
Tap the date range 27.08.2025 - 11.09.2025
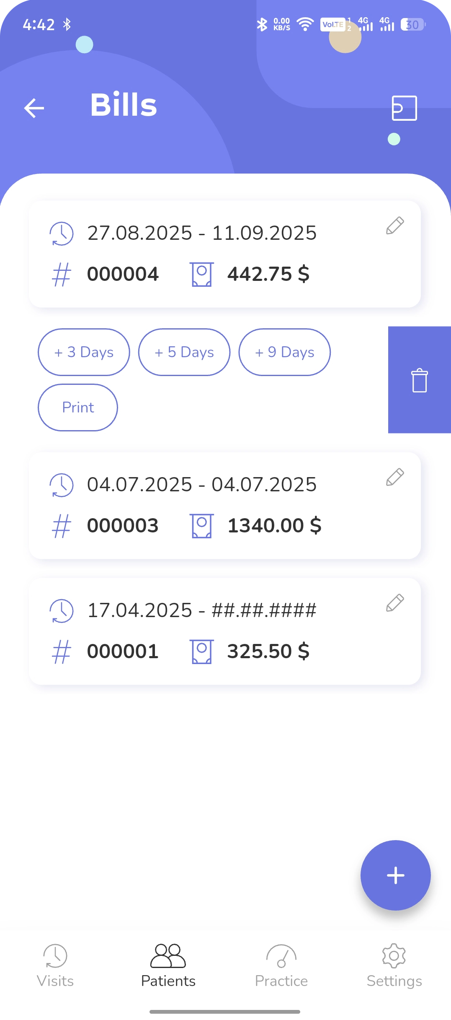click(201, 233)
